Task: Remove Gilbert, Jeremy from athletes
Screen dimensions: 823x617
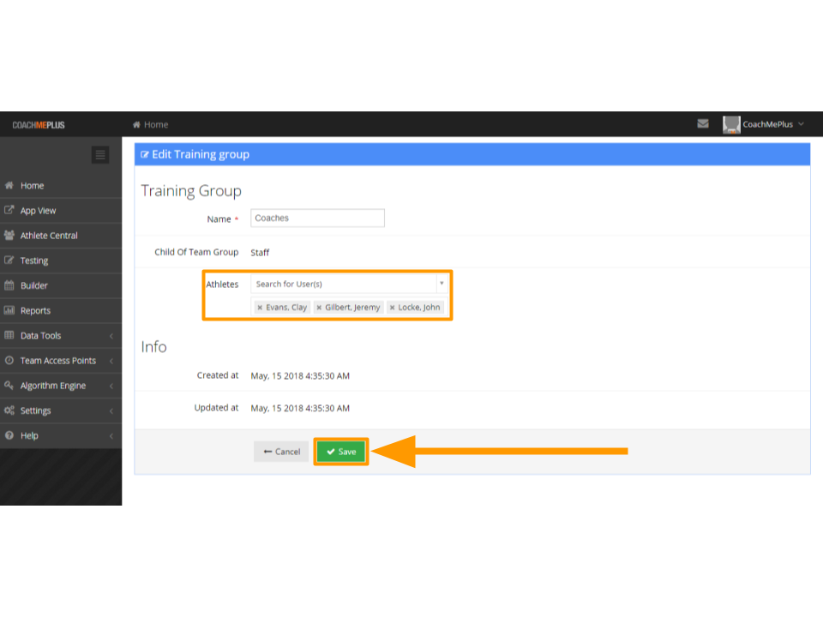Action: pyautogui.click(x=319, y=308)
